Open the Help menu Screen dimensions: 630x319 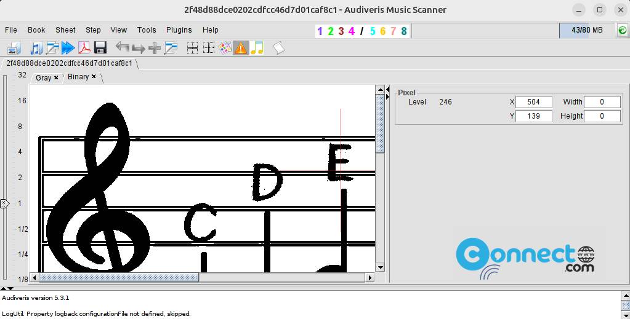point(210,30)
